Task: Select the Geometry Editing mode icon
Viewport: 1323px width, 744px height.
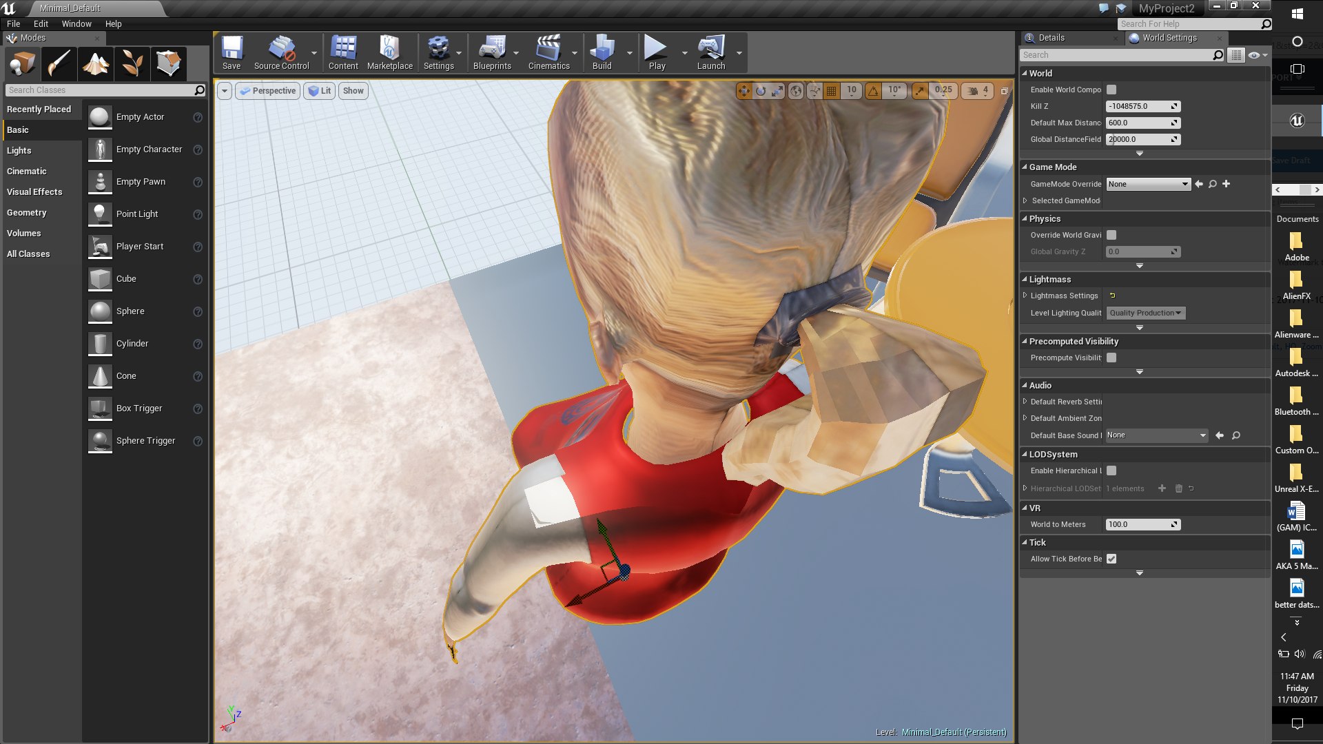Action: (x=168, y=64)
